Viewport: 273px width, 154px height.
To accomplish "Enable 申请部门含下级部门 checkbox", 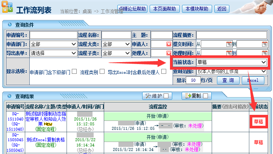I will point(74,71).
